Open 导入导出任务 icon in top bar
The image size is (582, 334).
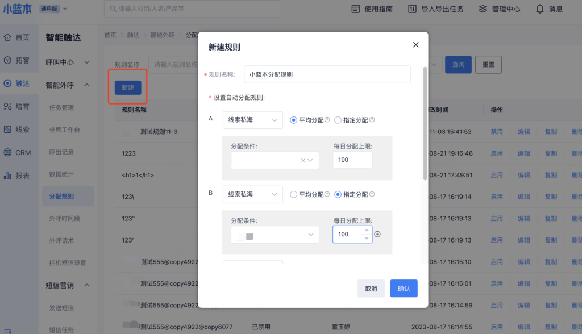tap(412, 9)
